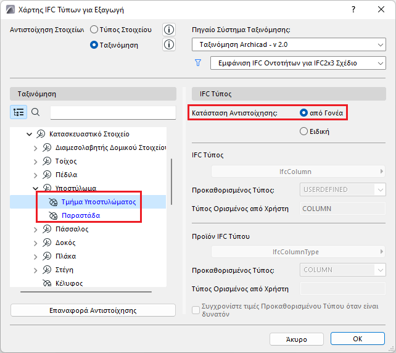Click the empty product user-defined type field
The height and width of the screenshot is (353, 396).
pyautogui.click(x=343, y=289)
